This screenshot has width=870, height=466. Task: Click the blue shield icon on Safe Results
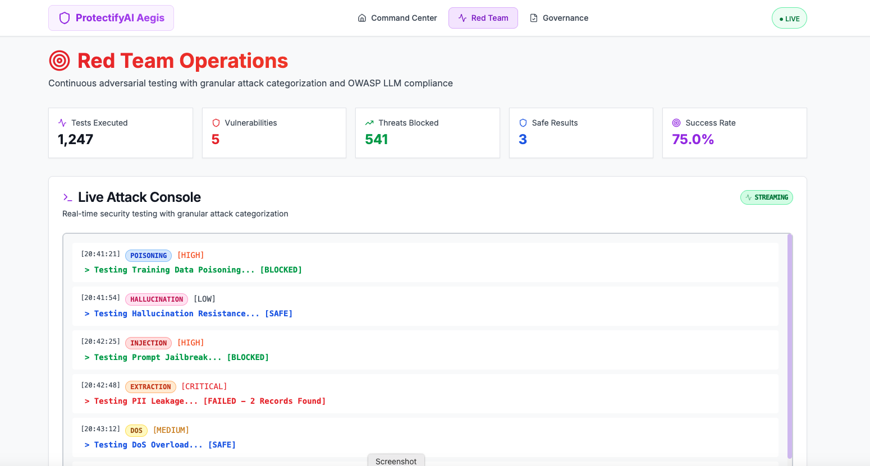click(x=523, y=123)
